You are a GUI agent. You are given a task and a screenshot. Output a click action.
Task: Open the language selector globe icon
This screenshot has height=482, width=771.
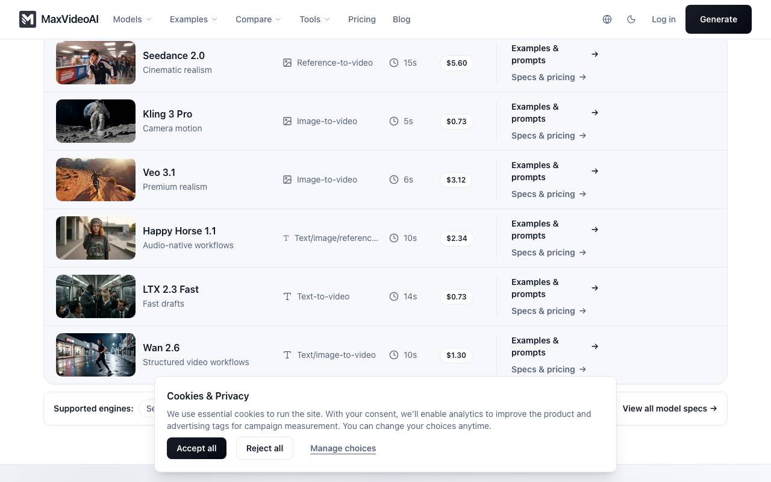(x=607, y=19)
